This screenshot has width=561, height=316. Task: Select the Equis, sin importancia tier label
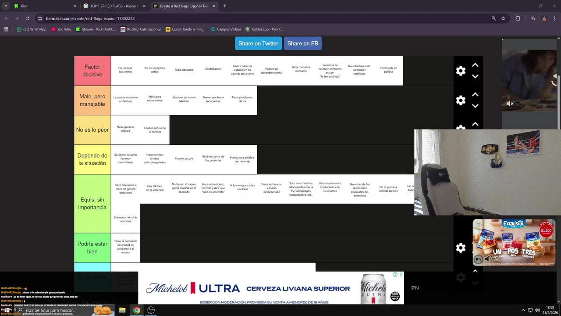tap(92, 204)
